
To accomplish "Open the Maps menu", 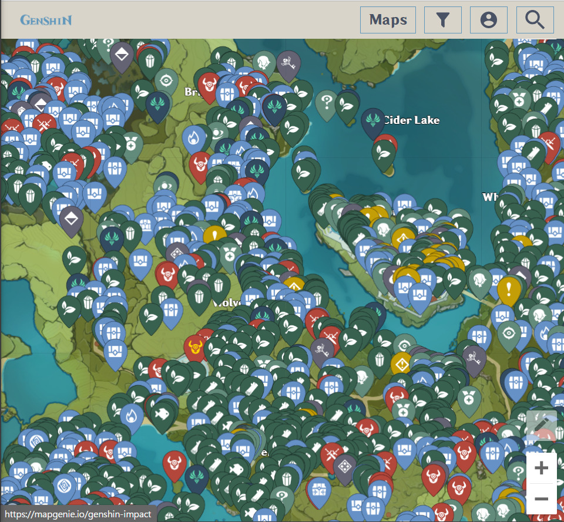I will point(388,20).
